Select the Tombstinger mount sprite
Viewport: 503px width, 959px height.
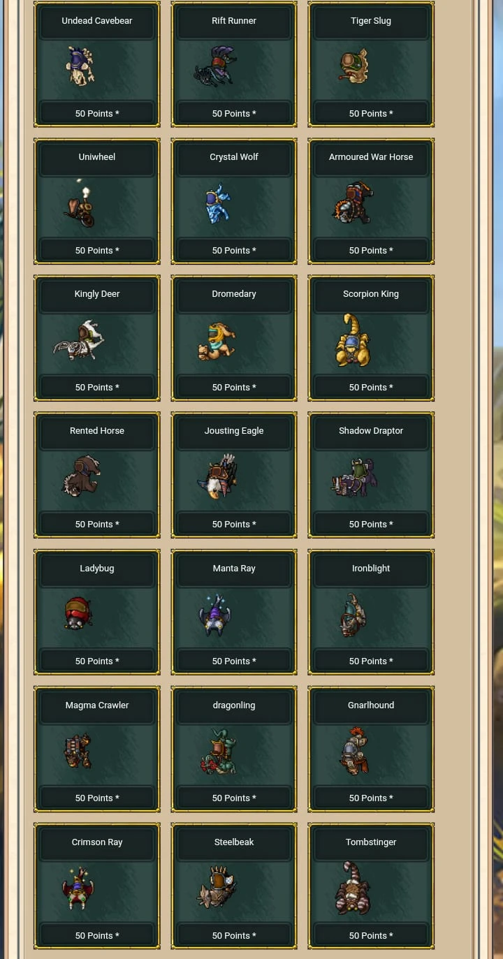coord(353,888)
